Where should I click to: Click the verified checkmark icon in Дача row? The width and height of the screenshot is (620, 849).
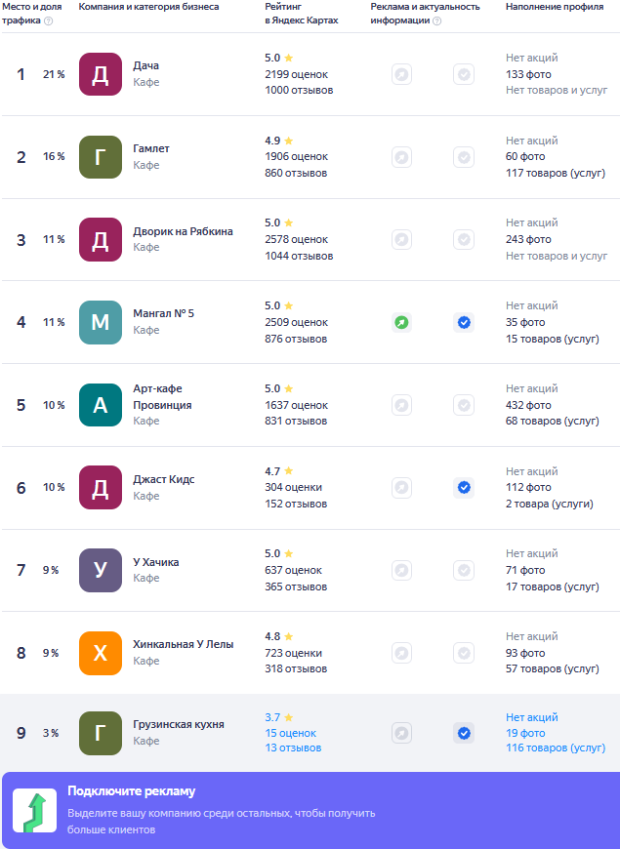point(464,74)
